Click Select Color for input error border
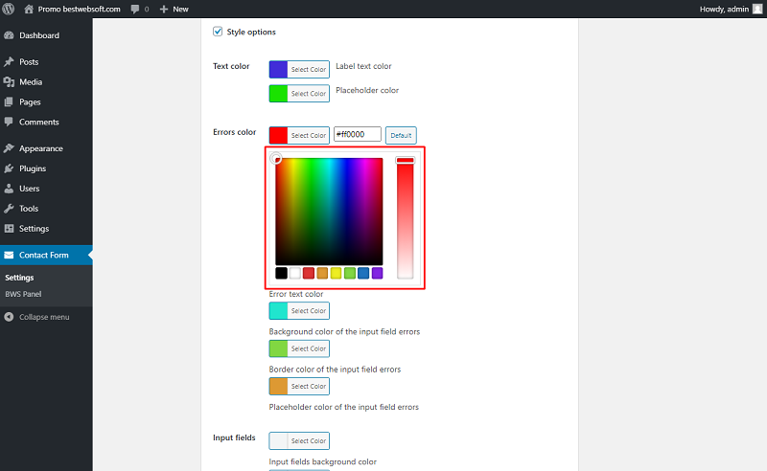This screenshot has width=767, height=471. [308, 386]
